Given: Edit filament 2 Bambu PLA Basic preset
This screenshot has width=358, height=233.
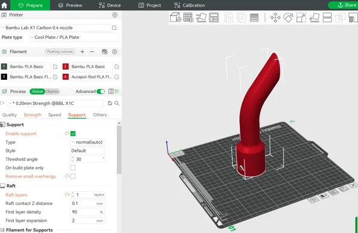Looking at the screenshot, I should [117, 67].
